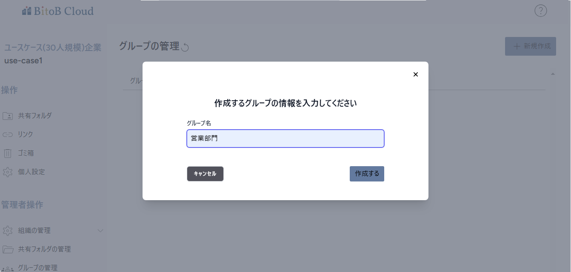Click the 新規作成 button

click(531, 46)
